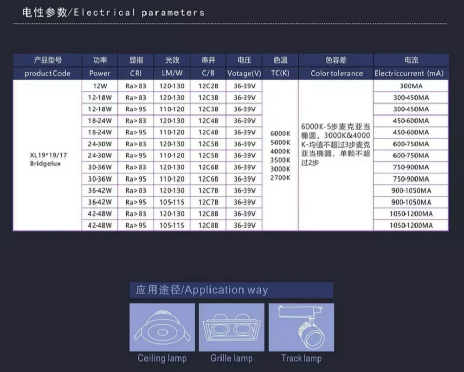464x372 pixels.
Task: Click the "色容差" header cell
Action: (x=336, y=60)
